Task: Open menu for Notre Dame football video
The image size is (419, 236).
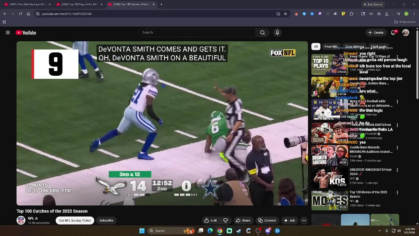Action: click(x=397, y=102)
